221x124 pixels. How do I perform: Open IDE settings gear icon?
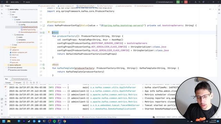click(x=203, y=2)
